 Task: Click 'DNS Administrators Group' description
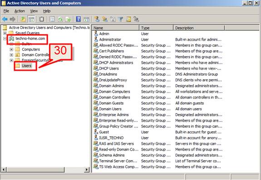click(197, 74)
